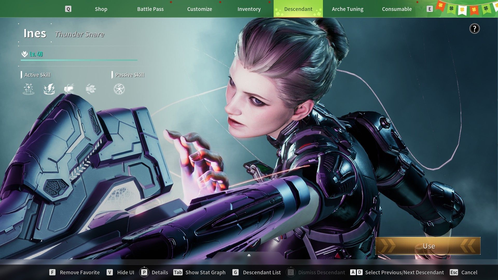Click the third active skill icon
498x280 pixels.
tap(70, 89)
